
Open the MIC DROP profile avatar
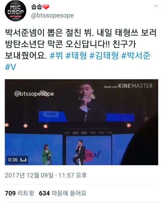tap(15, 11)
